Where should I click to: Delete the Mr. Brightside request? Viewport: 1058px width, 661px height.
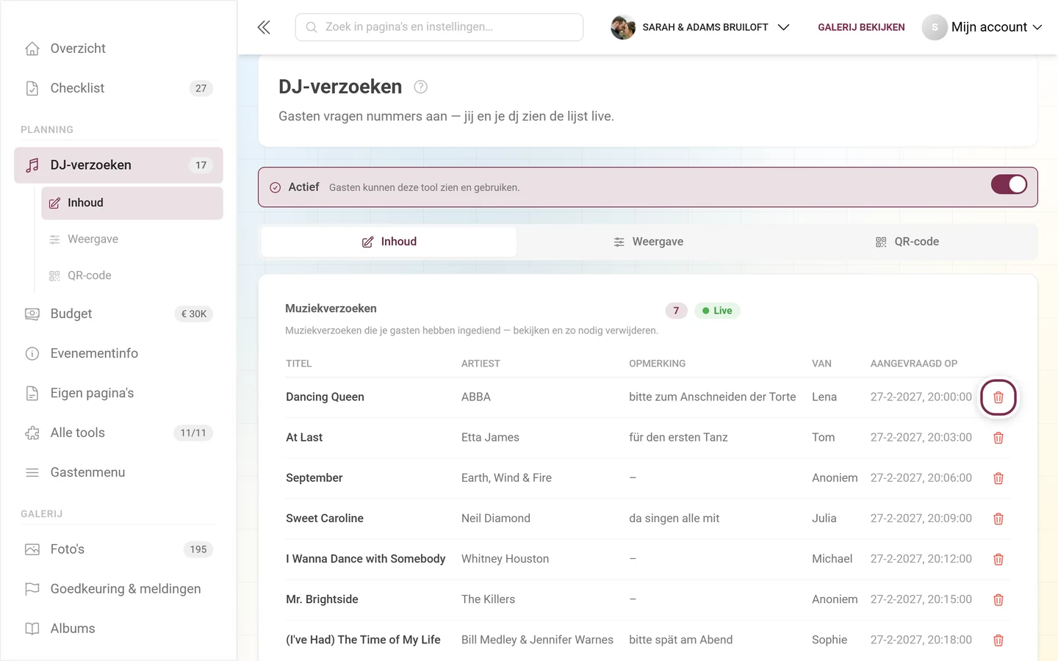tap(998, 600)
